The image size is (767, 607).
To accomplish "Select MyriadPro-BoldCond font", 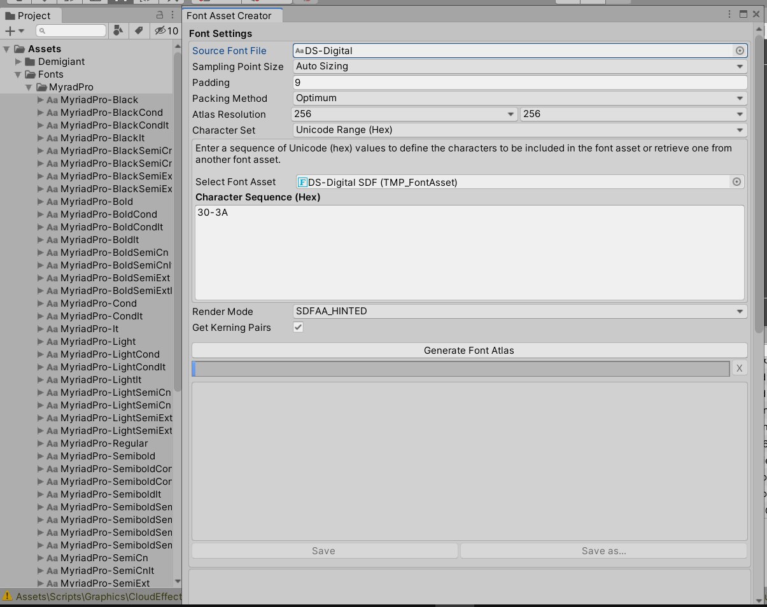I will [x=109, y=214].
